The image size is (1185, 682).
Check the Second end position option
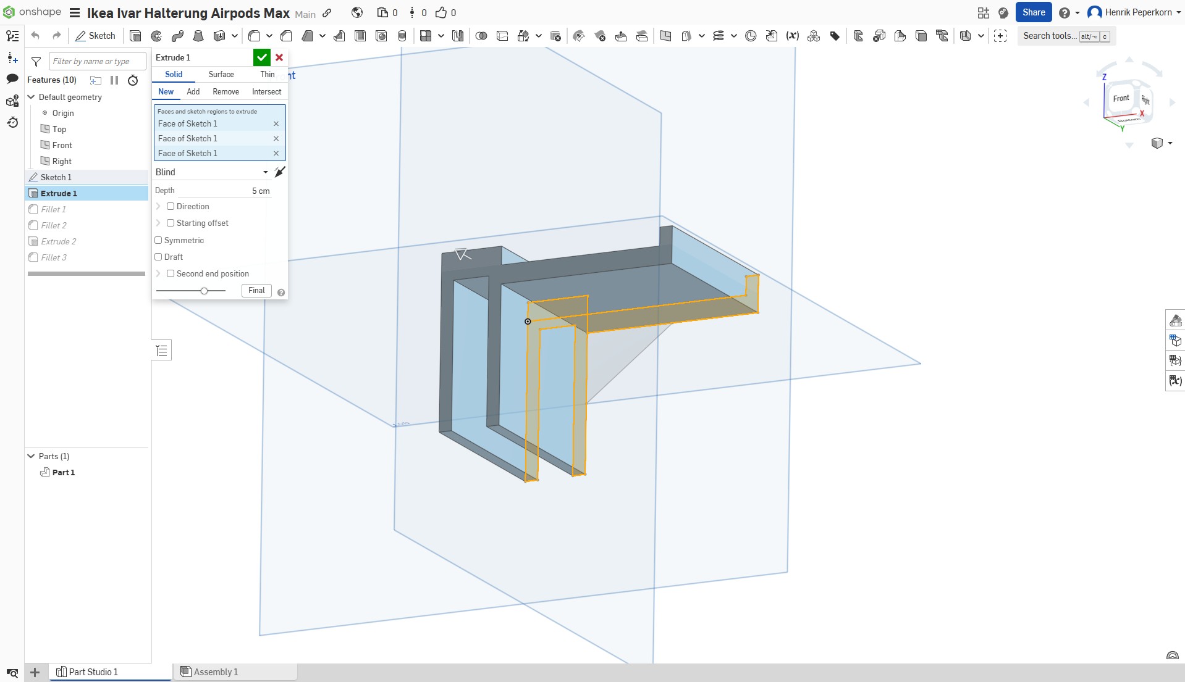coord(171,273)
